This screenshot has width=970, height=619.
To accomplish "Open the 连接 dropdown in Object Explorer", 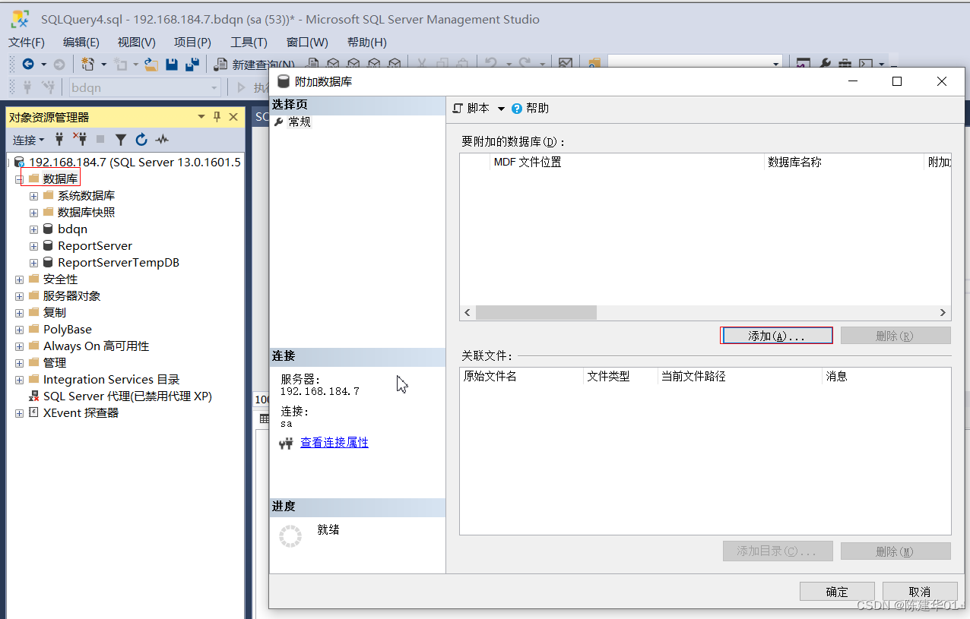I will pyautogui.click(x=28, y=140).
